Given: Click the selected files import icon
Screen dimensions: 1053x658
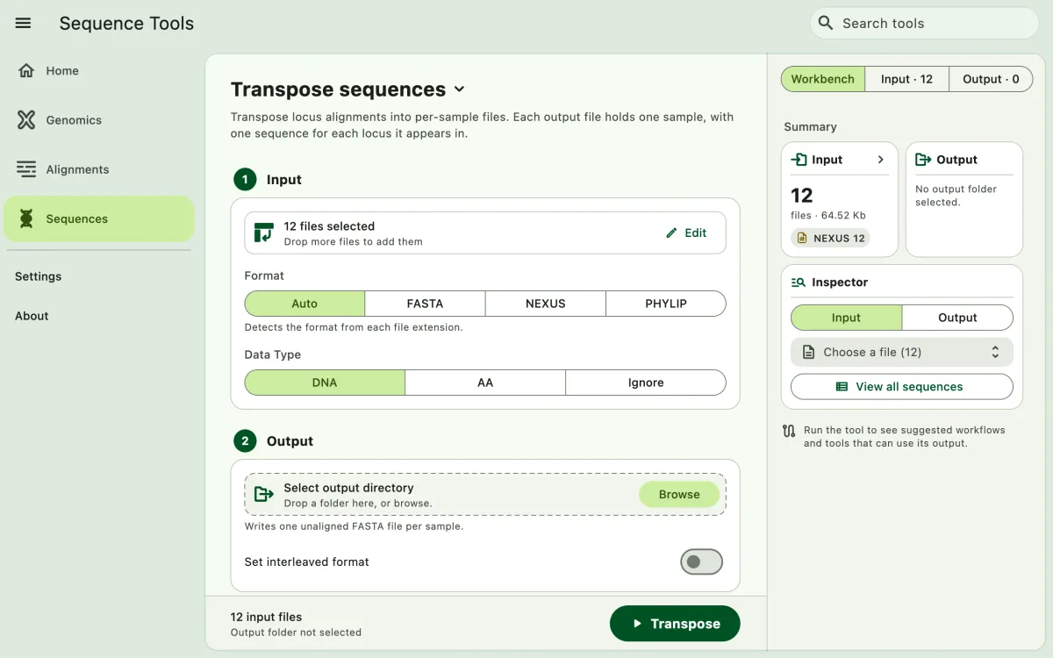Looking at the screenshot, I should (x=264, y=232).
